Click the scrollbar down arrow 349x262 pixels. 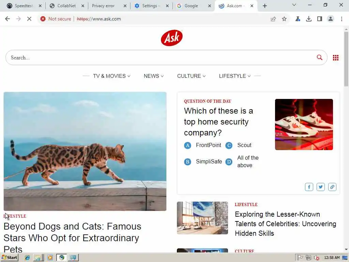(346, 249)
